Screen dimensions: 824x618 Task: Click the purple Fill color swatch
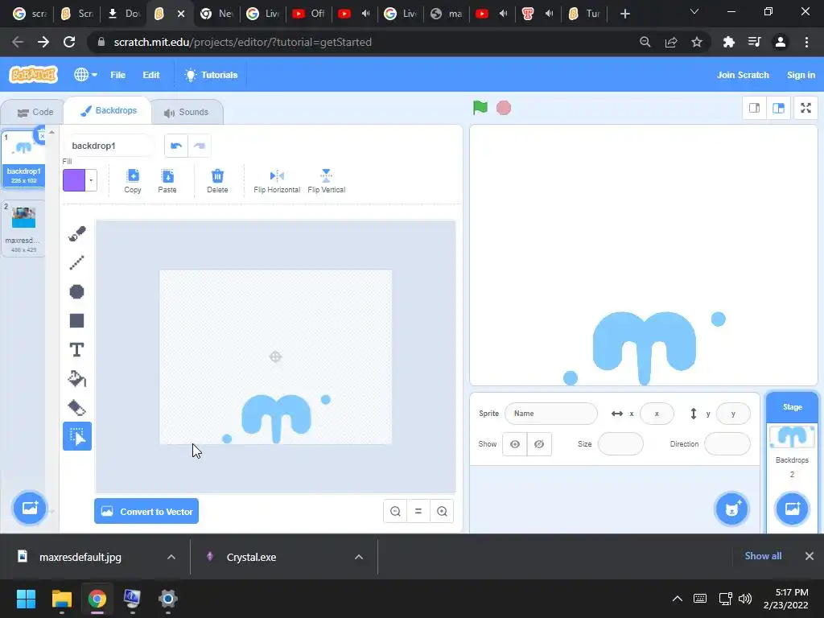pyautogui.click(x=74, y=180)
